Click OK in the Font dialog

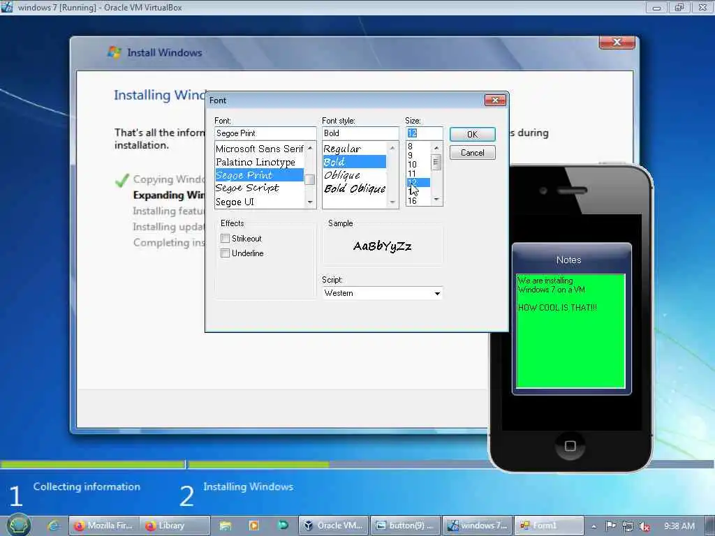[473, 135]
